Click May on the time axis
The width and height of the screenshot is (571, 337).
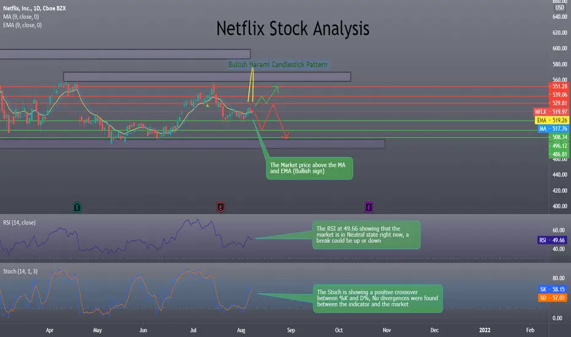tap(97, 330)
